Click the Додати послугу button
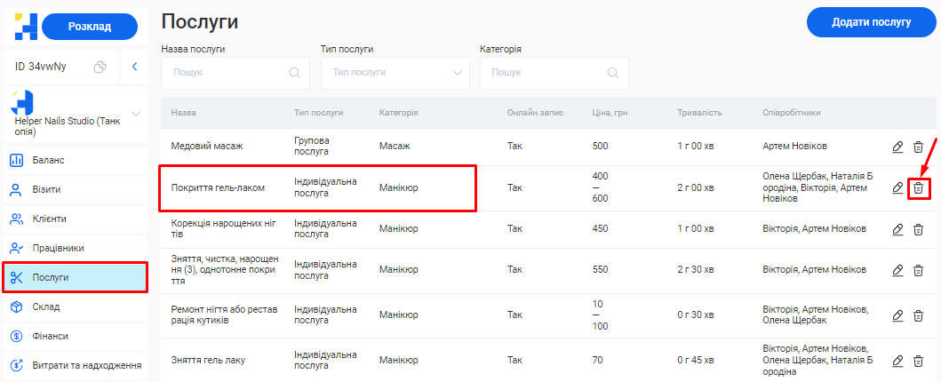 coord(871,22)
